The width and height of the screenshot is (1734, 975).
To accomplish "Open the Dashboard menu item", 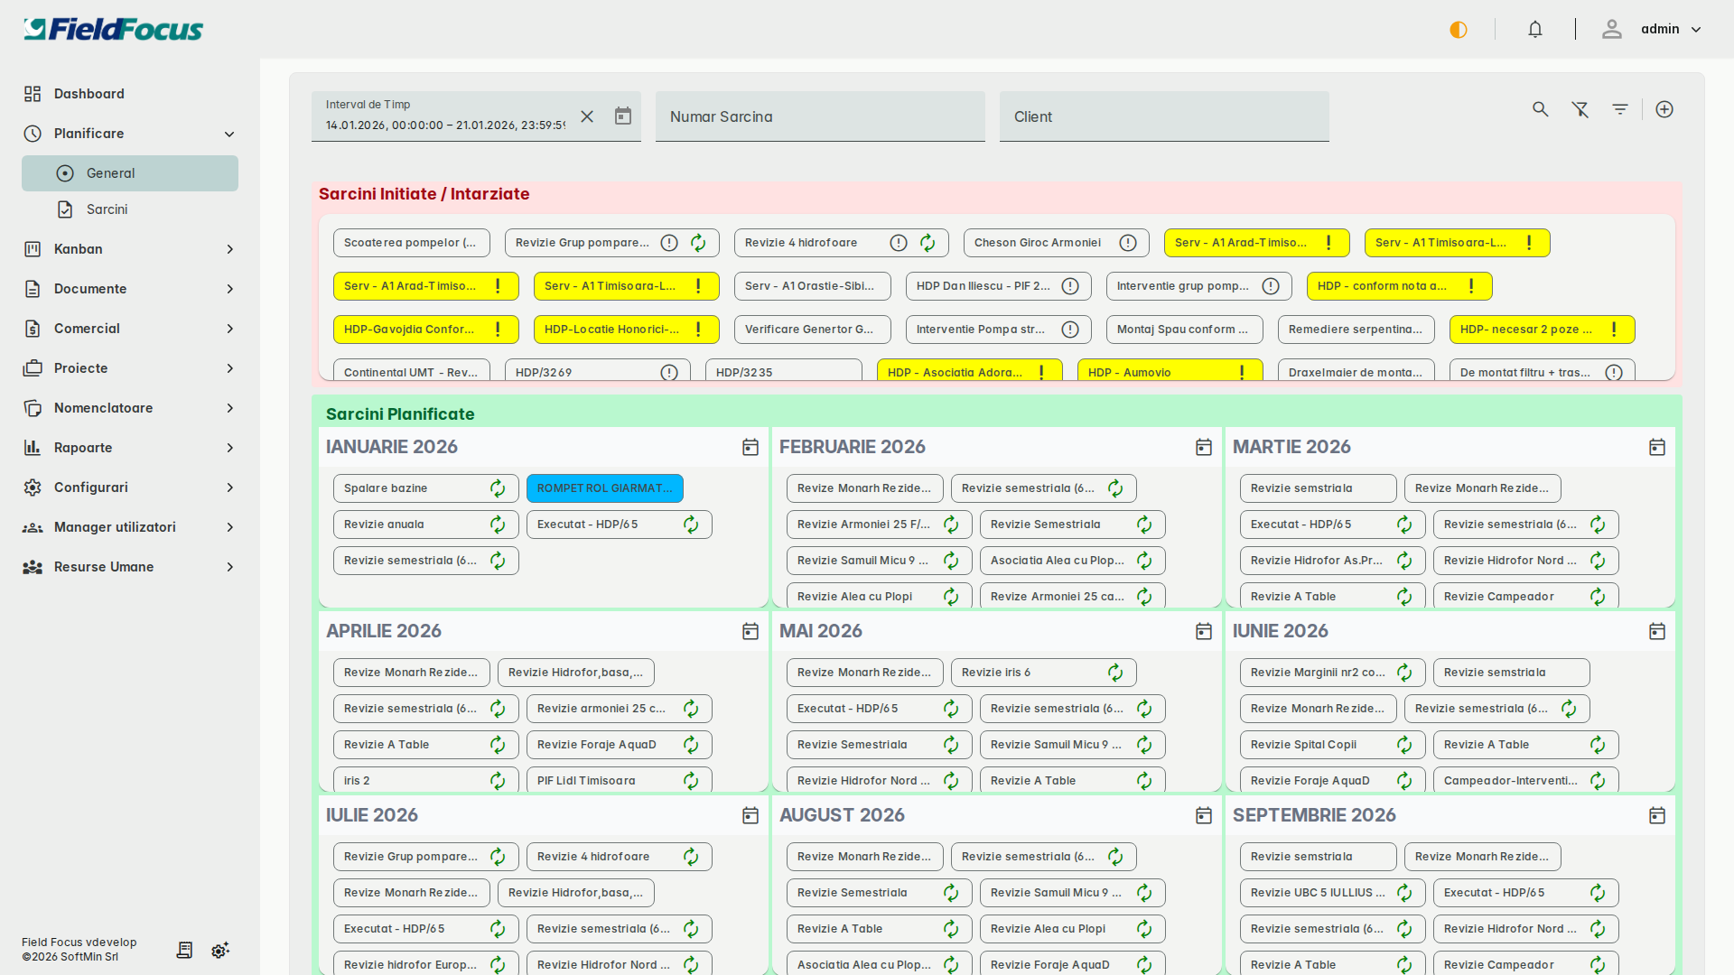I will pyautogui.click(x=89, y=94).
